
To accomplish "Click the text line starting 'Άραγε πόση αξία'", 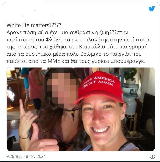I will (x=67, y=33).
